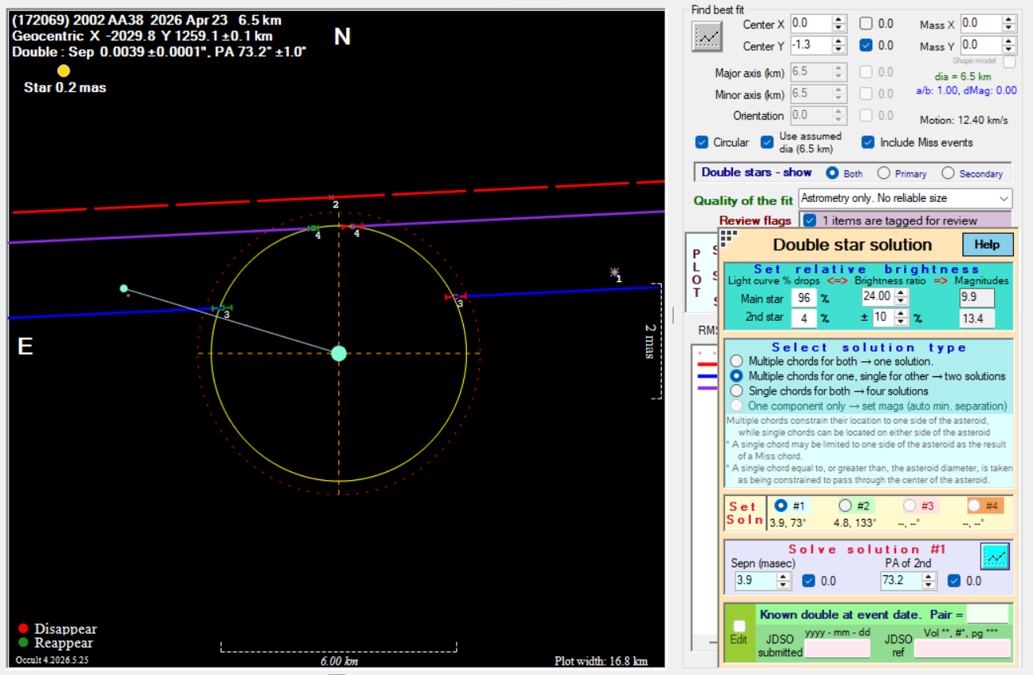Choose Multiple chords for one, single for other
Screen dimensions: 1033x675
(737, 376)
